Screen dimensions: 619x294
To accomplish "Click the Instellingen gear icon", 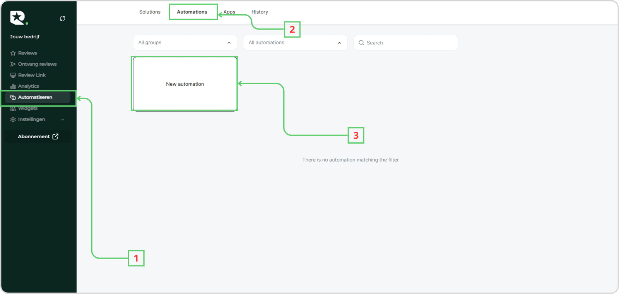I will (13, 120).
